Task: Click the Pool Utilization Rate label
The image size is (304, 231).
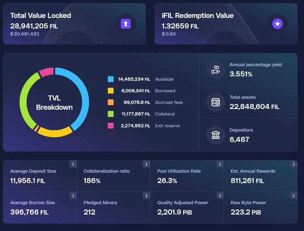Action: pos(179,171)
